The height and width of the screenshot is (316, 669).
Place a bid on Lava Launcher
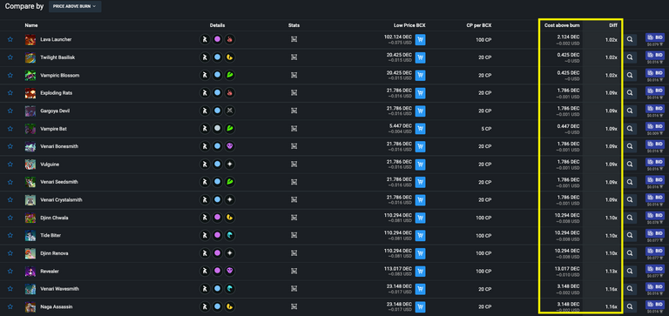pyautogui.click(x=655, y=37)
